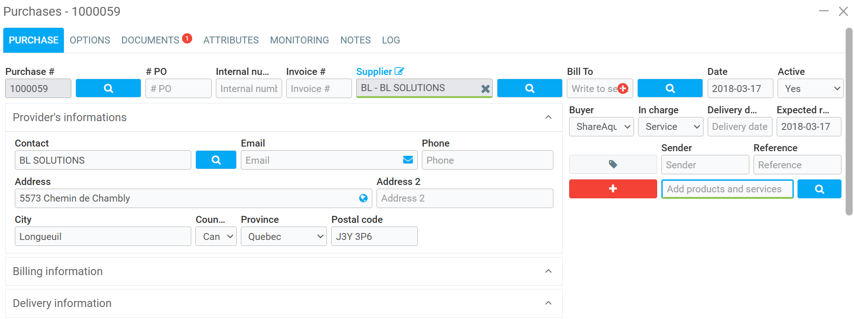Click the vertical scrollbar on the right
Viewport: 854px width, 319px height.
(x=848, y=120)
